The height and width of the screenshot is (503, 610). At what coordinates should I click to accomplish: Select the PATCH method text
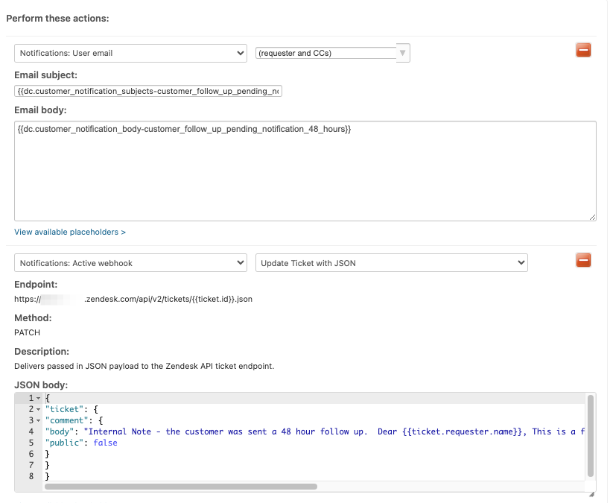click(27, 332)
